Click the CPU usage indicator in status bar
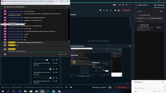166x93 pixels. [x=6, y=87]
